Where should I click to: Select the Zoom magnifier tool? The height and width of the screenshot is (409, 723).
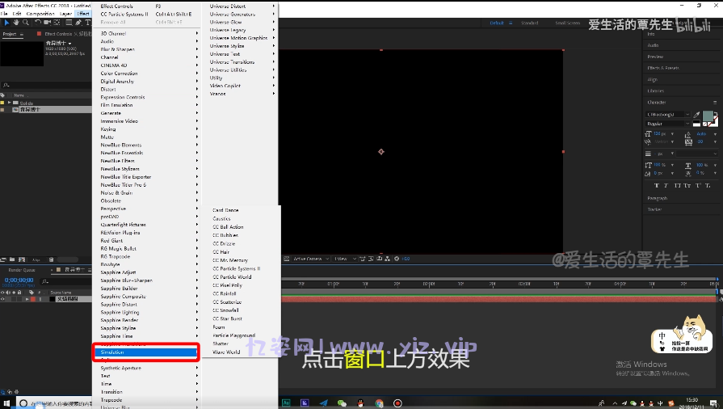(x=25, y=22)
